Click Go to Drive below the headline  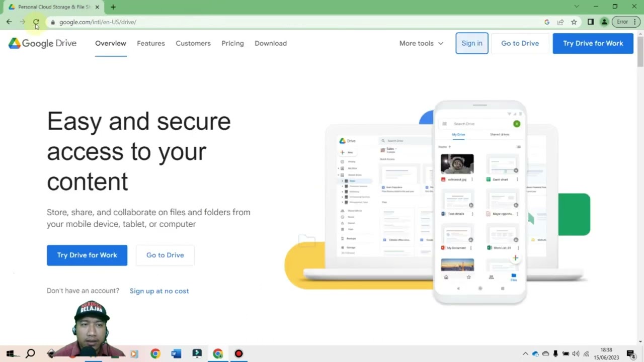(x=165, y=255)
